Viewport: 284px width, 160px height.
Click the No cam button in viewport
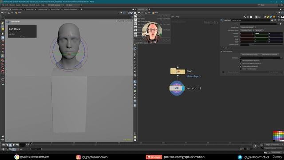[129, 21]
